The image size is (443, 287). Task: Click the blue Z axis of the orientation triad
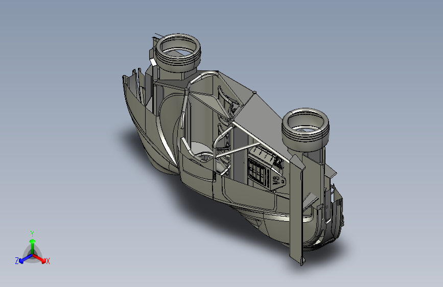26,259
